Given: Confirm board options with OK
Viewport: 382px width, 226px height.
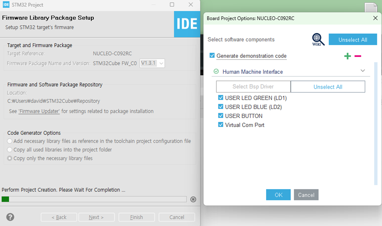Looking at the screenshot, I should pyautogui.click(x=278, y=195).
